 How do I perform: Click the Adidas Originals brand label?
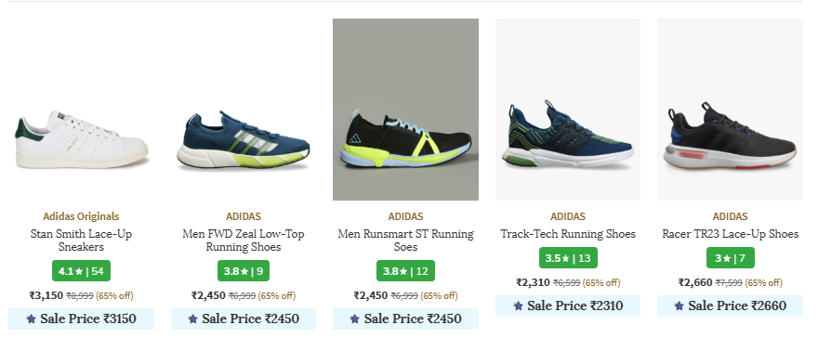81,216
